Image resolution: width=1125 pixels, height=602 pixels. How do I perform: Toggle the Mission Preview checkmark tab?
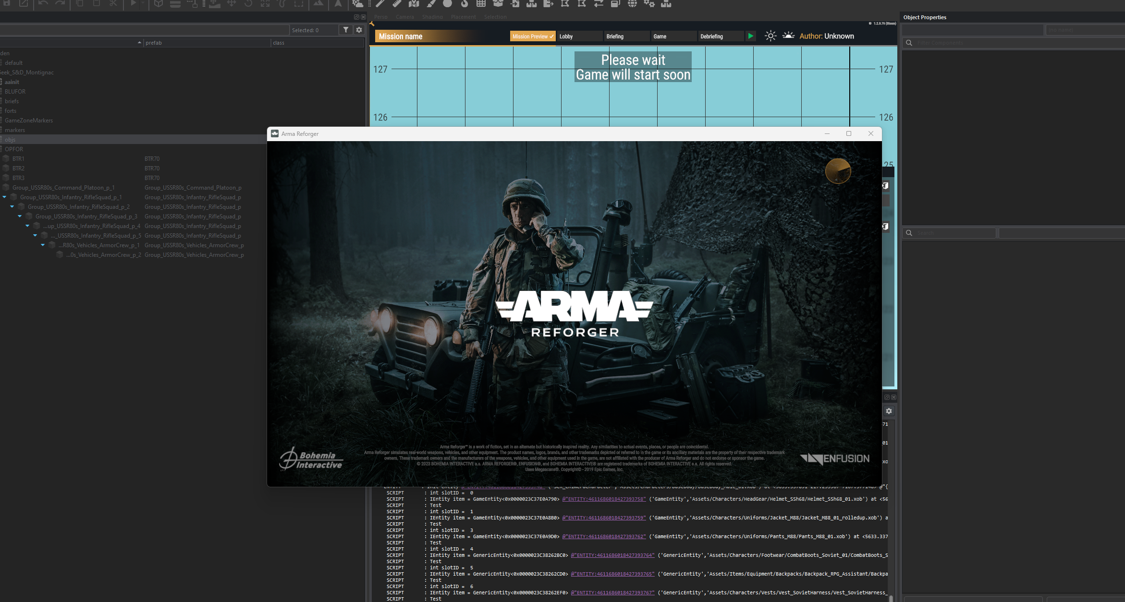tap(532, 36)
